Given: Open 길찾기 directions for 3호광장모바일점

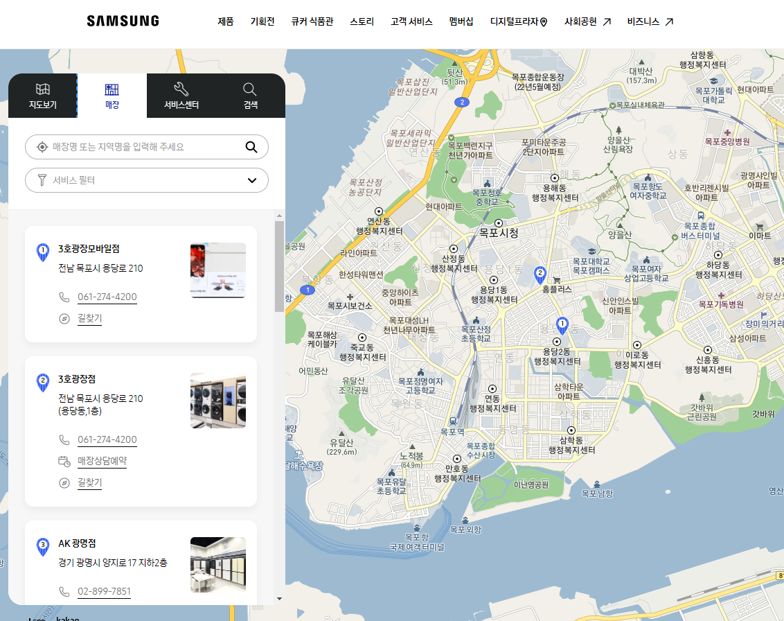Looking at the screenshot, I should (89, 318).
